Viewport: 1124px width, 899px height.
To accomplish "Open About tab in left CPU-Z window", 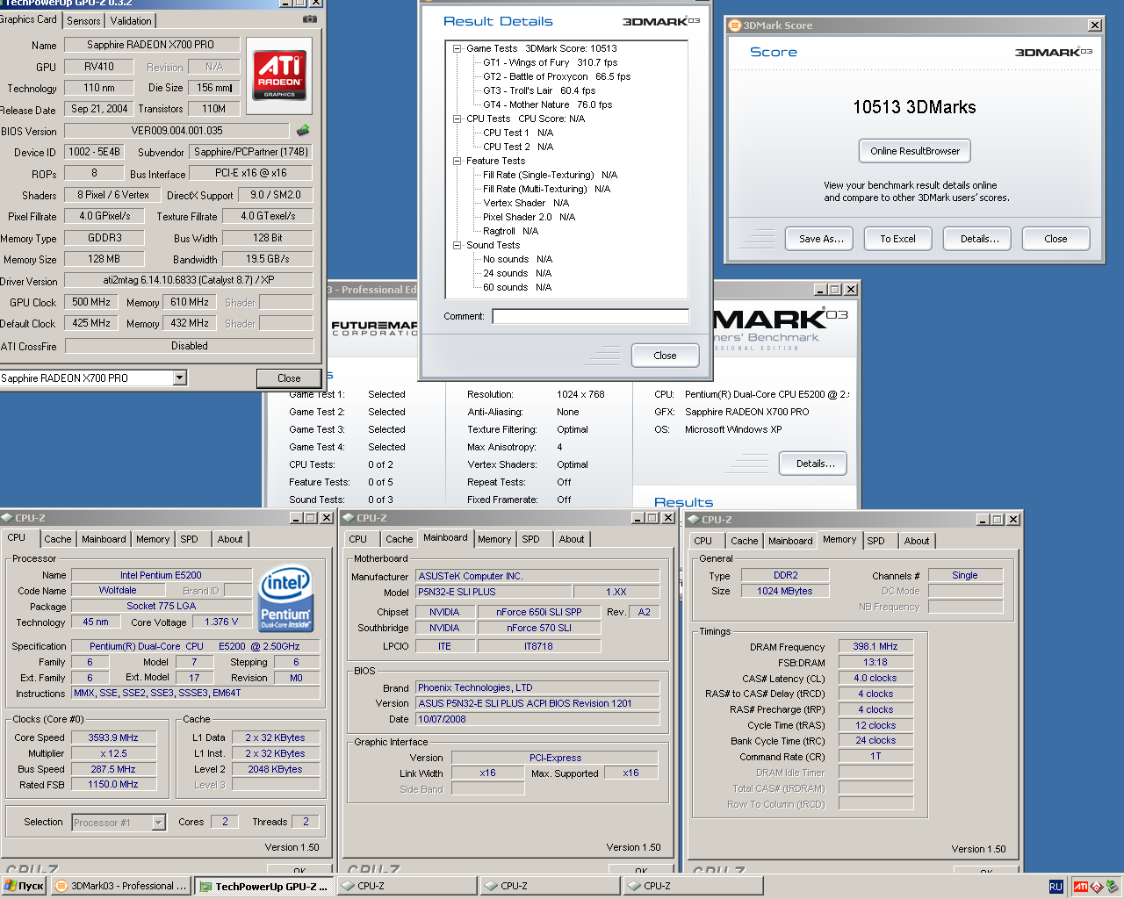I will [x=230, y=539].
